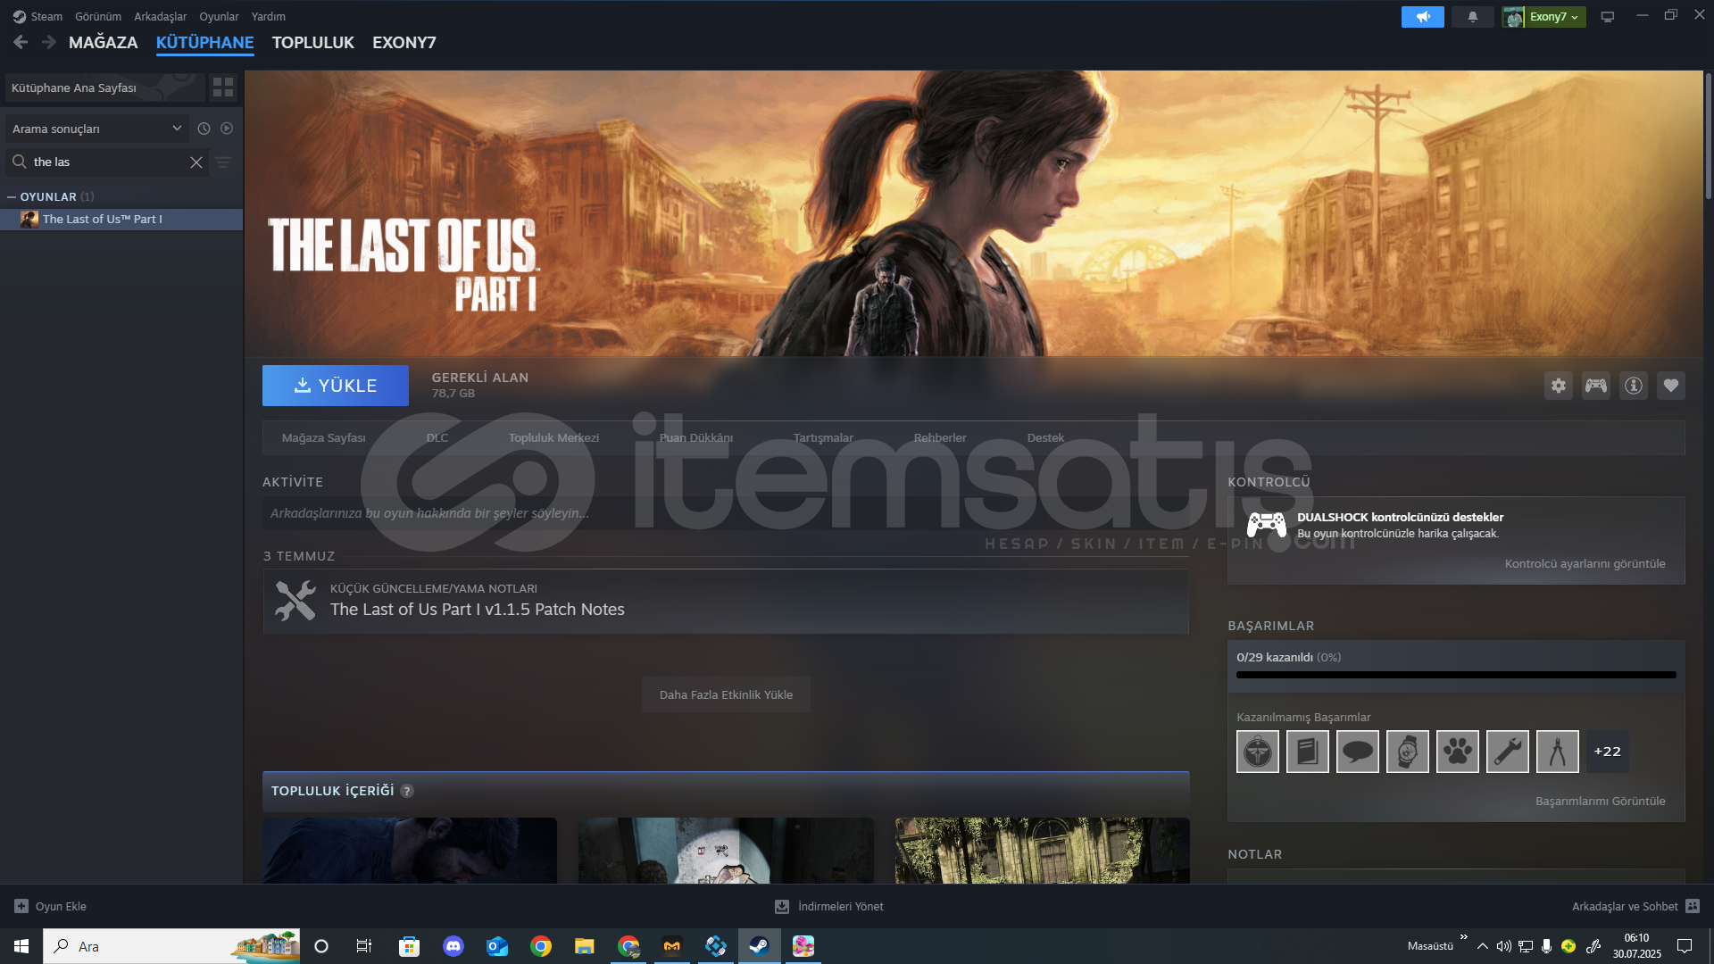Screen dimensions: 1714x964
Task: Add game to favorites heart icon
Action: (x=1671, y=386)
